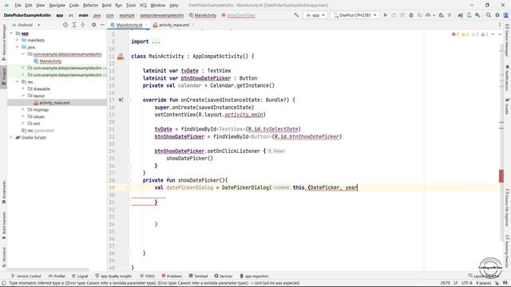Select the MainActivity.kt editor tab
Viewport: 511px width, 287px height.
(x=129, y=25)
